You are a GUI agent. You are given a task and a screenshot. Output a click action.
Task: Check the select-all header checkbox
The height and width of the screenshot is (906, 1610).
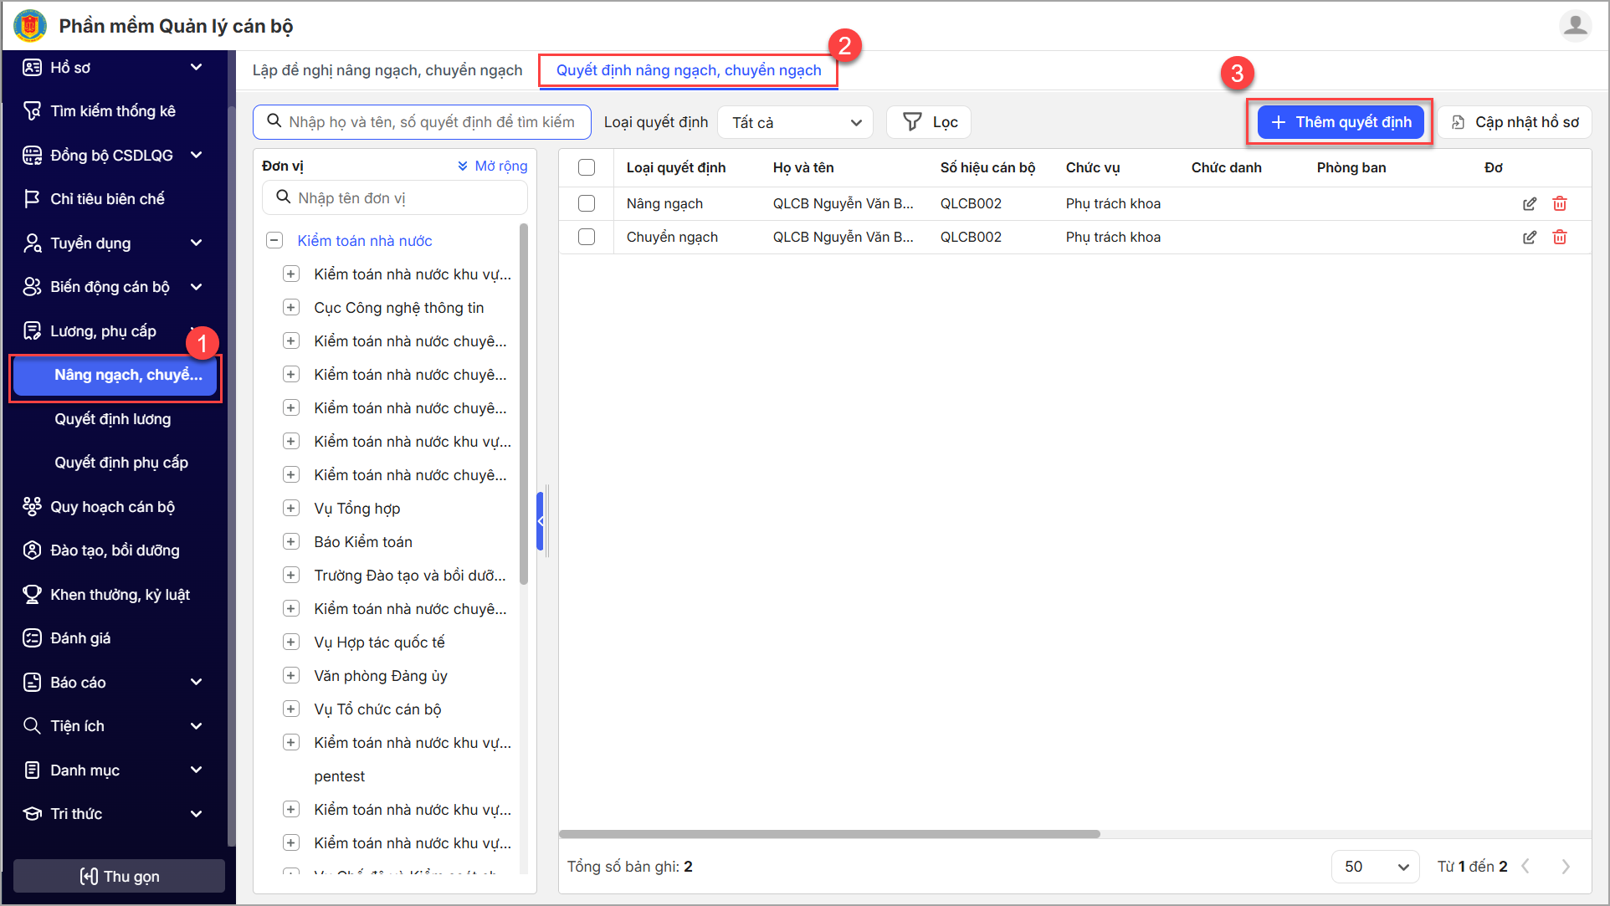[x=587, y=167]
